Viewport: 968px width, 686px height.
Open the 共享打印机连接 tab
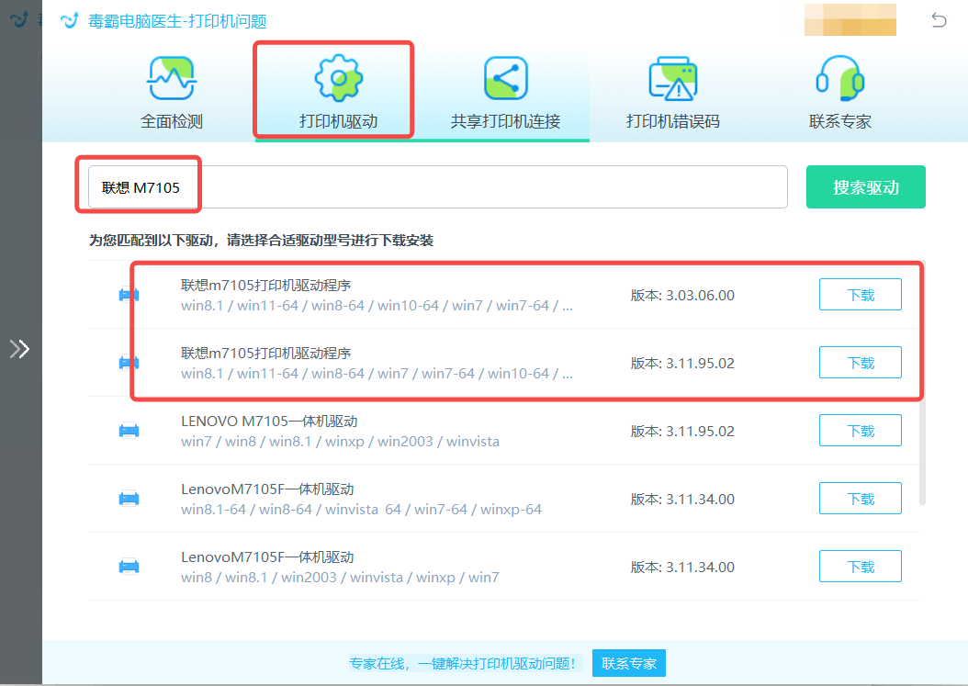505,93
